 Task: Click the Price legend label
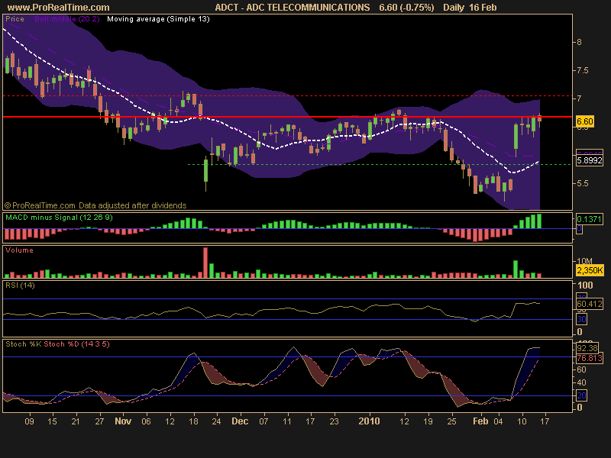pos(15,19)
